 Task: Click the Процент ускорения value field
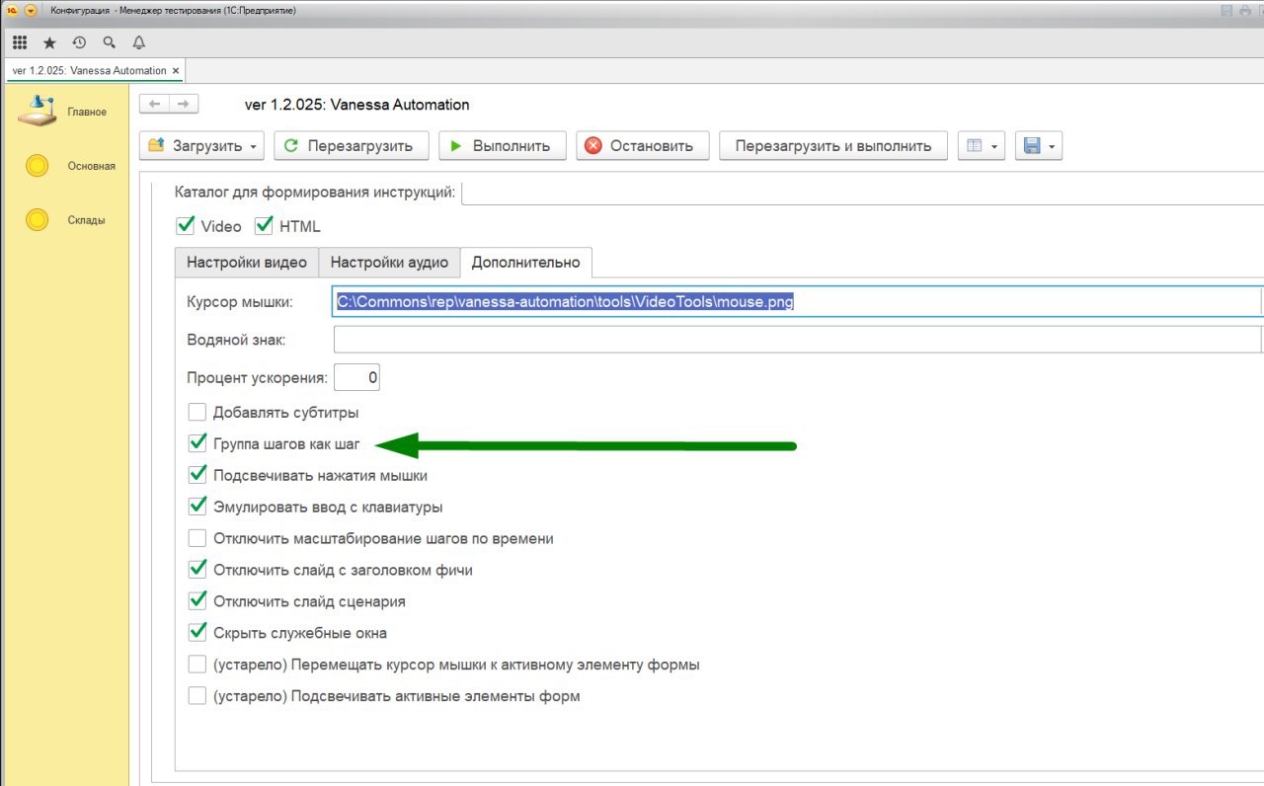pos(356,377)
